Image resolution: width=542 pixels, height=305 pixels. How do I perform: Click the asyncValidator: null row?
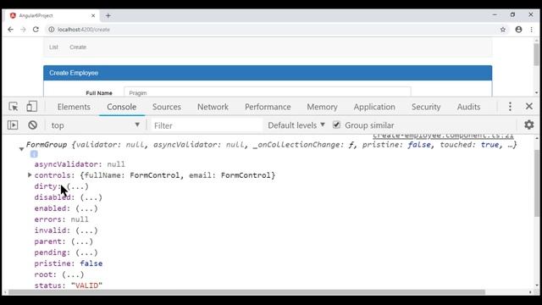(80, 164)
